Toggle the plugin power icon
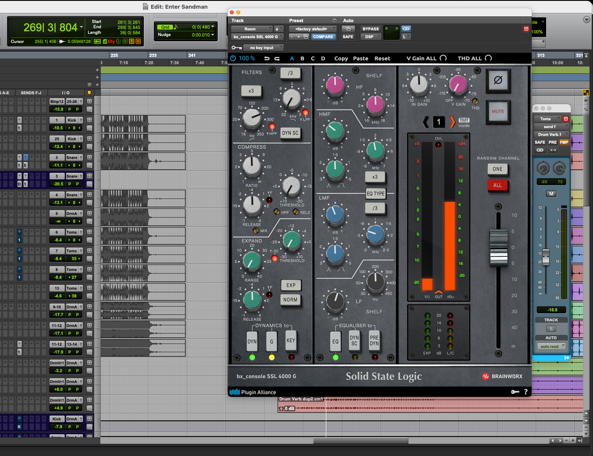This screenshot has width=593, height=456. [x=233, y=58]
